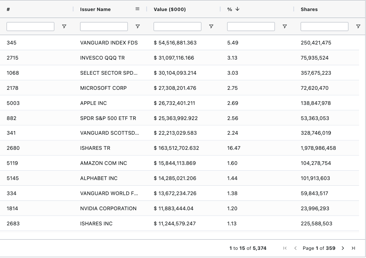Select the ISHARES INC cell
This screenshot has height=258, width=366.
(x=96, y=223)
